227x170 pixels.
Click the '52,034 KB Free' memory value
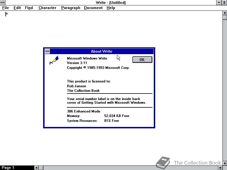click(x=117, y=116)
